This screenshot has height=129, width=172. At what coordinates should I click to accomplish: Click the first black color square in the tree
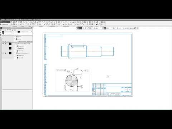pyautogui.click(x=10, y=44)
